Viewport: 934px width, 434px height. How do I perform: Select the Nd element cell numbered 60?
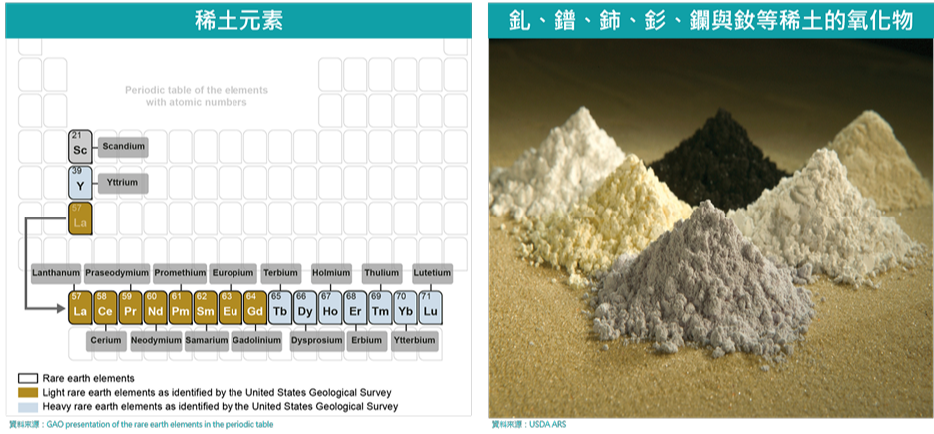tap(155, 307)
